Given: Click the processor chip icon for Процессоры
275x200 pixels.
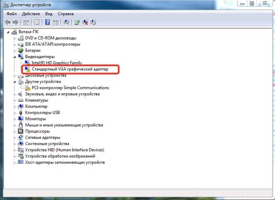Looking at the screenshot, I should (x=21, y=131).
